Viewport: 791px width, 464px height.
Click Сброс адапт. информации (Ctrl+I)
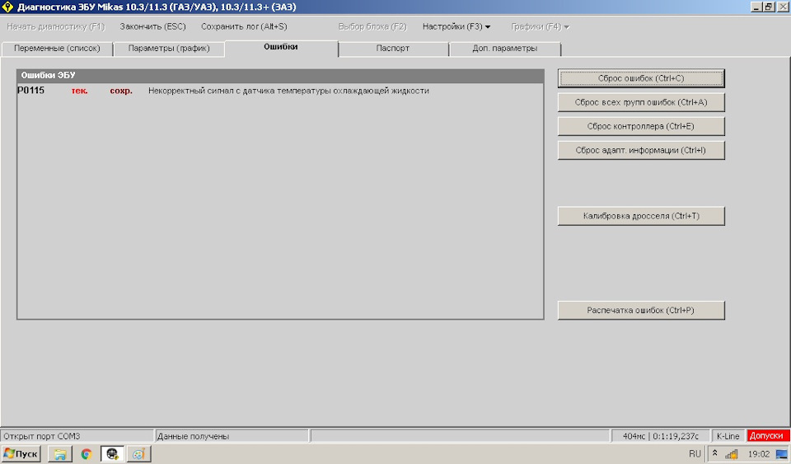tap(641, 150)
